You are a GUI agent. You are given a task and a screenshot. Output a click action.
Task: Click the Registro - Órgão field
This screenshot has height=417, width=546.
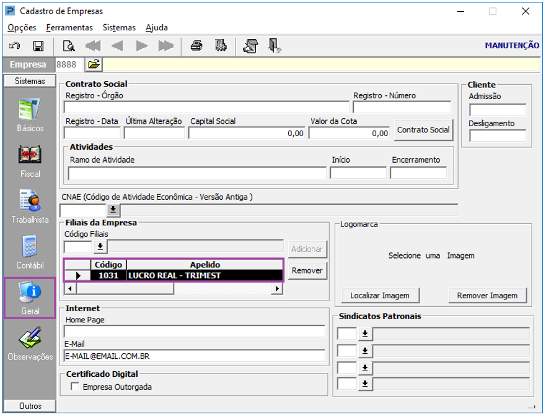point(206,107)
